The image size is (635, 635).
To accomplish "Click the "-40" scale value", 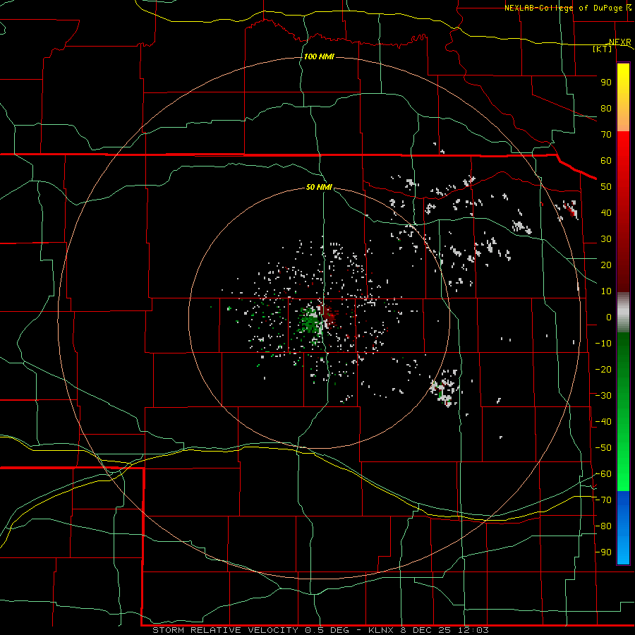I will [603, 422].
